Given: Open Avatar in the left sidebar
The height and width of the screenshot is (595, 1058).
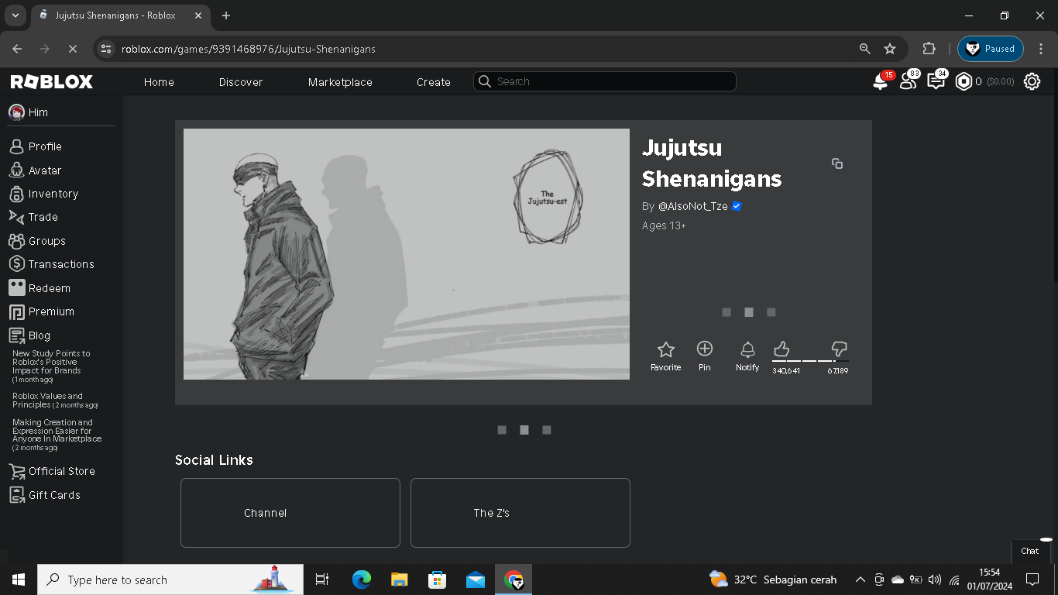Looking at the screenshot, I should [x=45, y=170].
